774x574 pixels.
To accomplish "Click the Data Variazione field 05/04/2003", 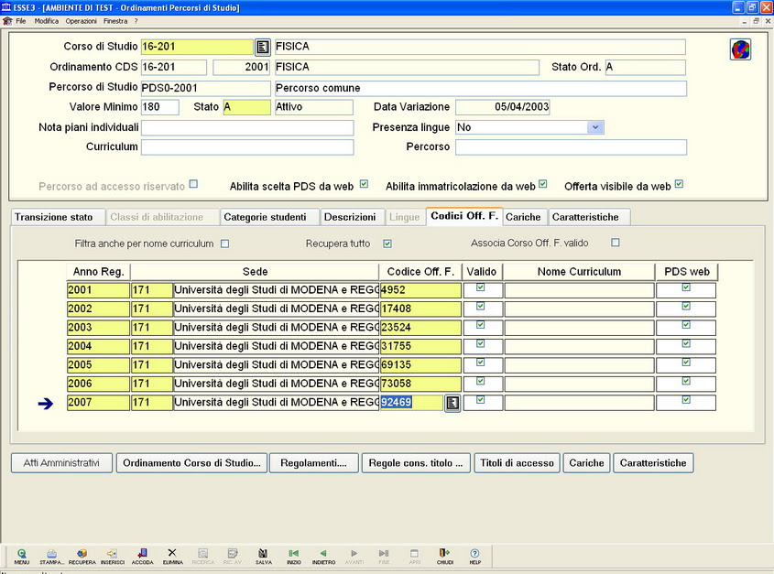I will coord(503,107).
